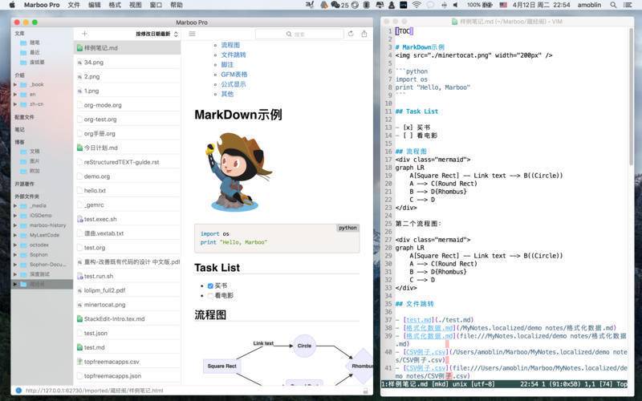Expand the _book folder triangle
Viewport: 642px width, 401px height.
pos(15,84)
